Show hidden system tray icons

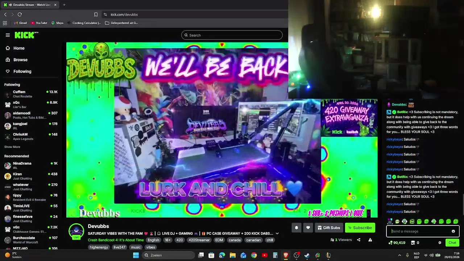click(x=399, y=255)
